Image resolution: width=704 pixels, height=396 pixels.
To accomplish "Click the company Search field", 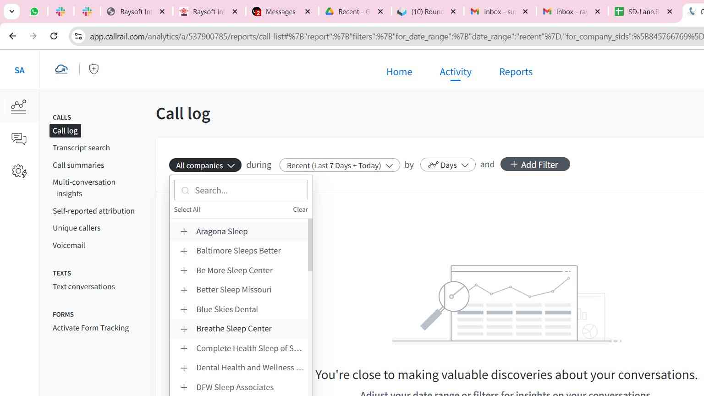I will tap(241, 190).
